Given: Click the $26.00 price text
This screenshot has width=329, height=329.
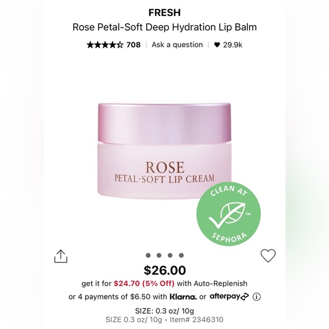Looking at the screenshot, I should click(164, 270).
